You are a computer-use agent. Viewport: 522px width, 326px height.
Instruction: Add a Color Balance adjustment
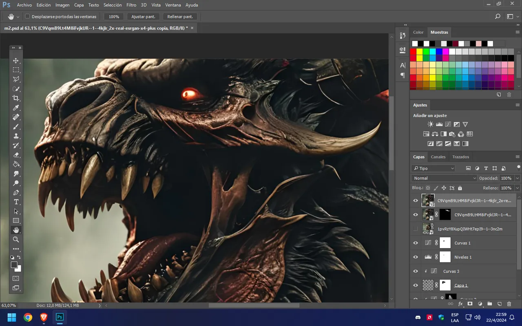click(435, 134)
